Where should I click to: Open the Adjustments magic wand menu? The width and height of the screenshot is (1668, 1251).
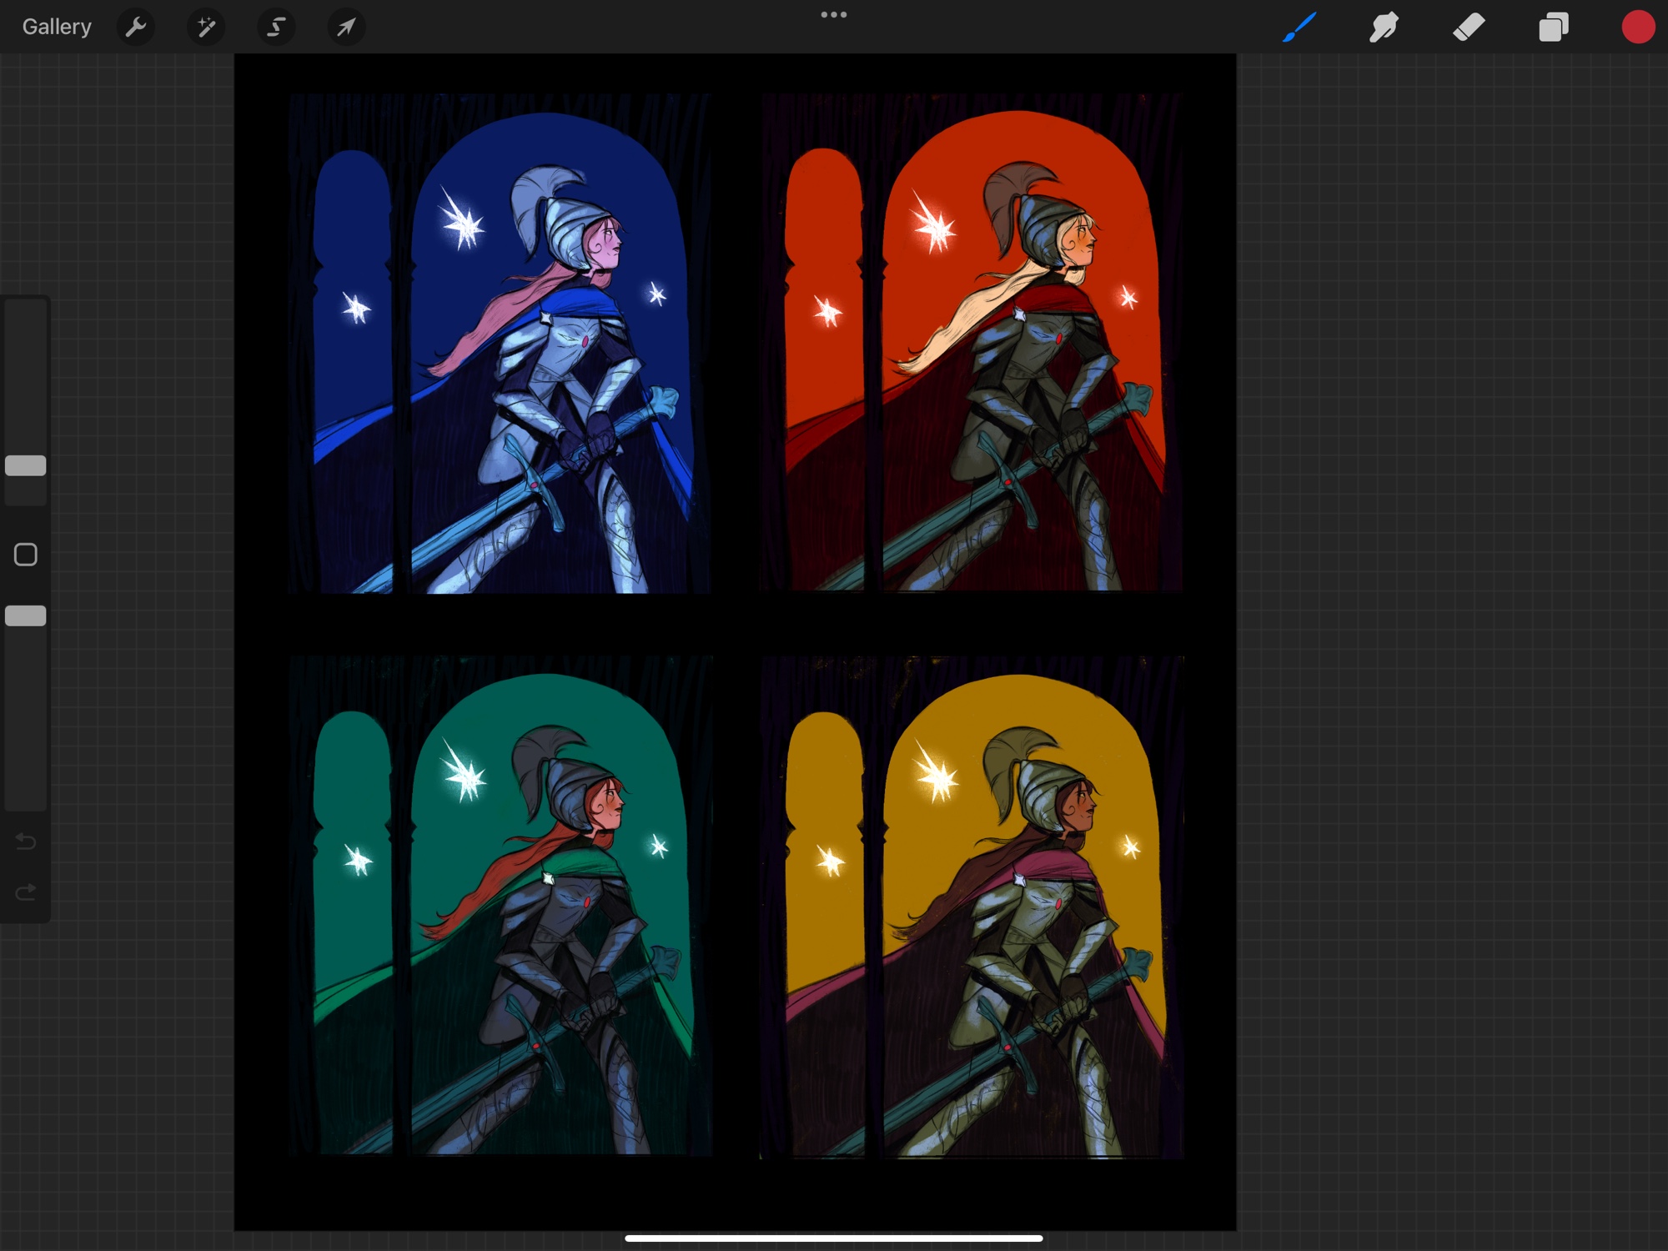205,28
